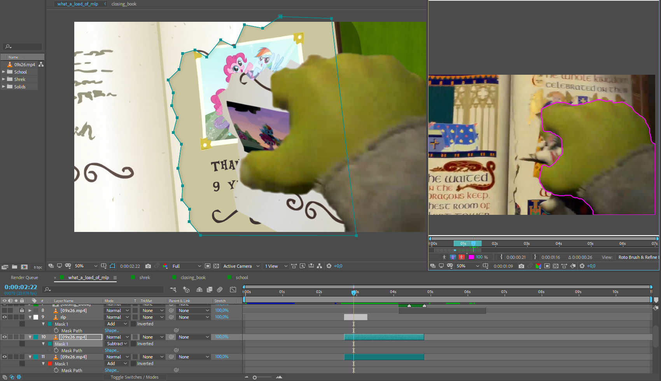
Task: Expand the School folder in Project panel
Action: (3, 72)
